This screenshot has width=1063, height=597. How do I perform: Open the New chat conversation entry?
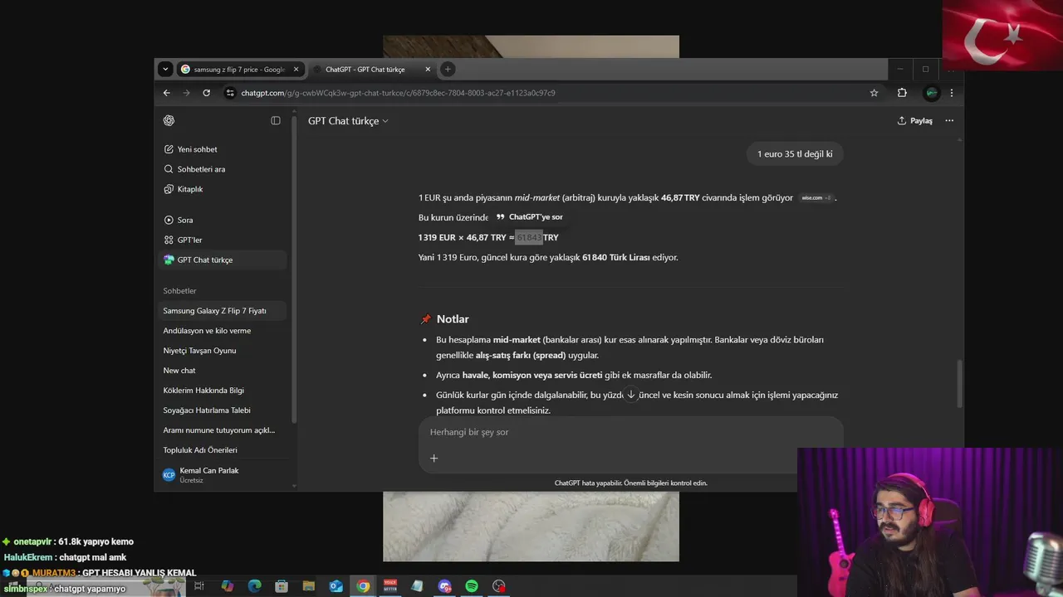coord(223,371)
